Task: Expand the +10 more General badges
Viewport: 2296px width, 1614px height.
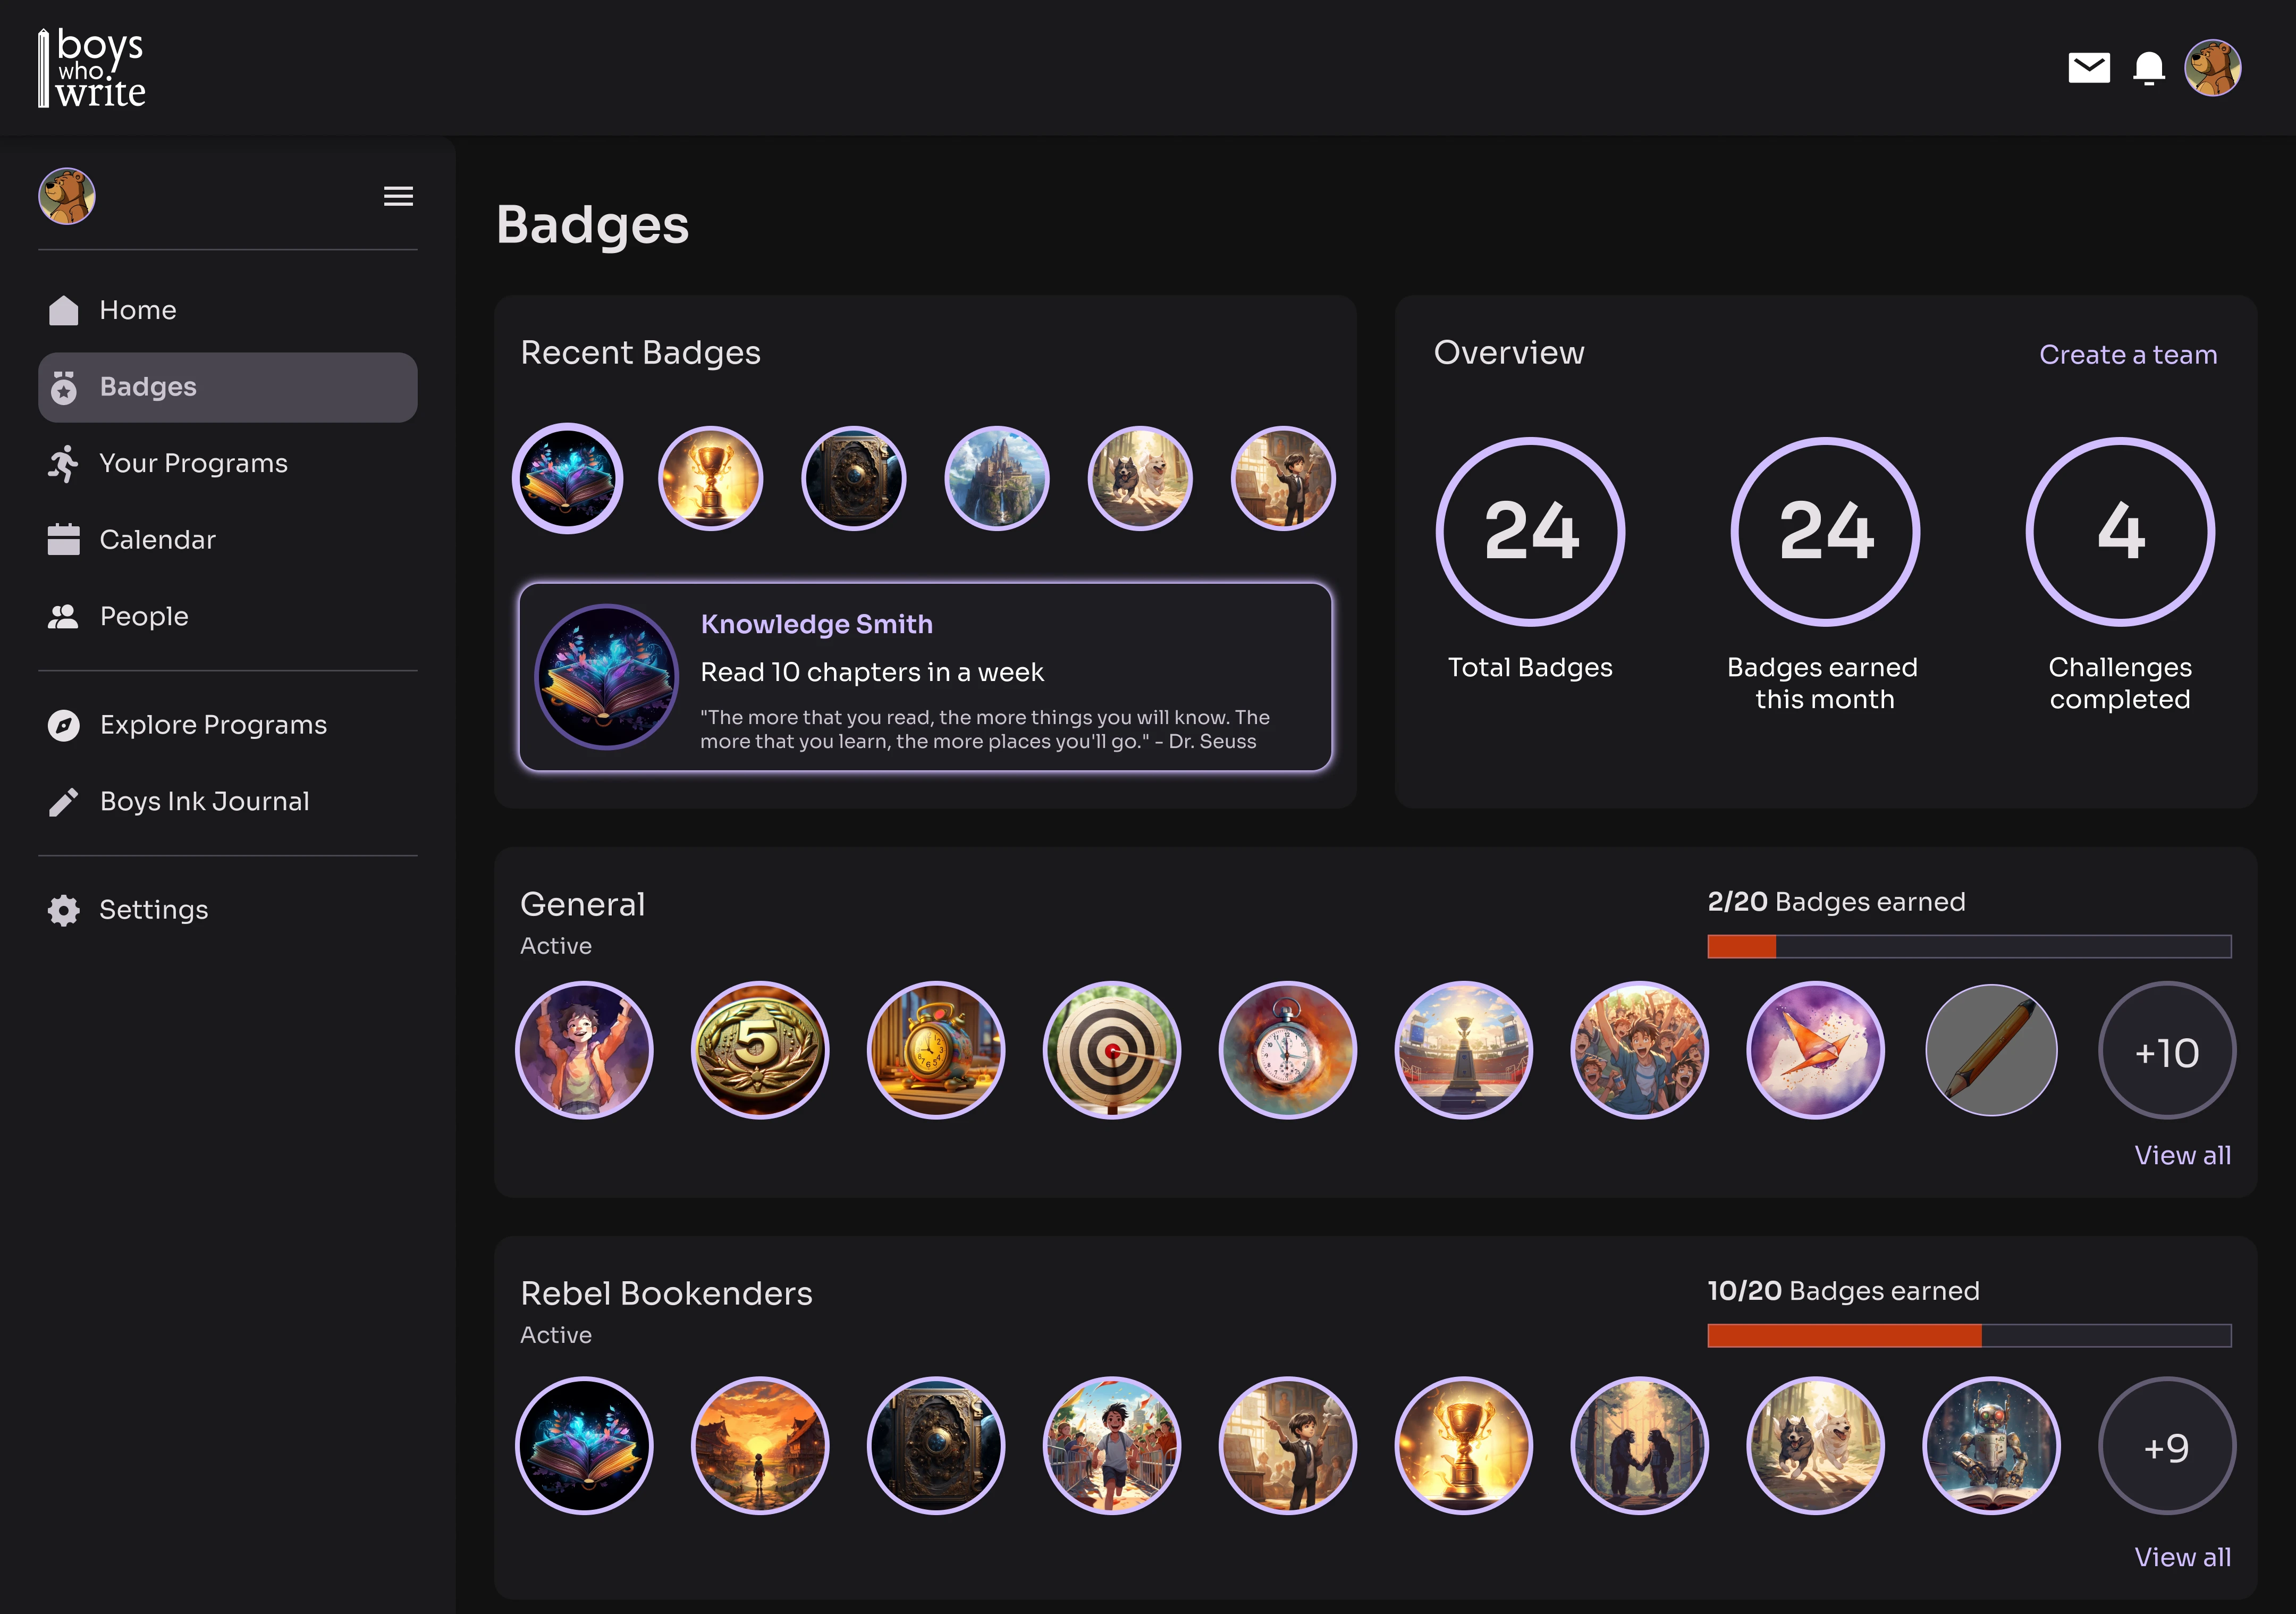Action: (2166, 1051)
